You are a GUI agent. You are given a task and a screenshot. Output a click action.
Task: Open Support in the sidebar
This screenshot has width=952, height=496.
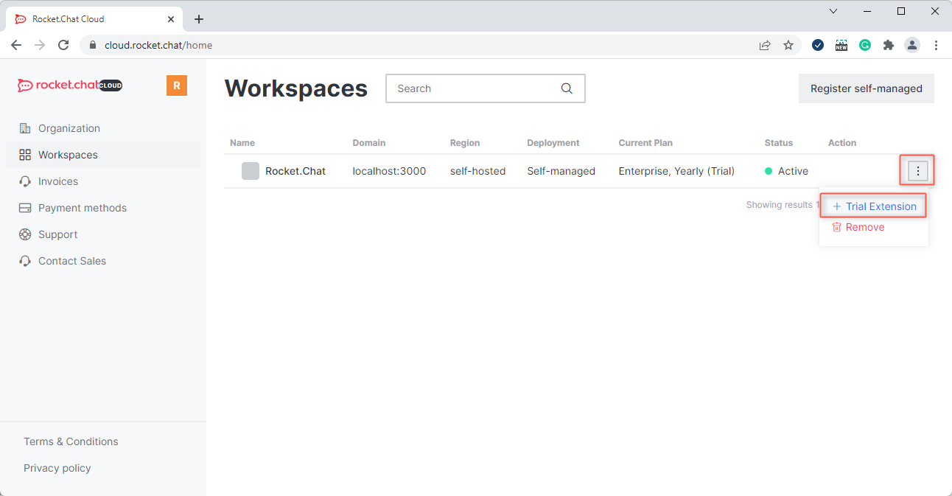(103, 234)
